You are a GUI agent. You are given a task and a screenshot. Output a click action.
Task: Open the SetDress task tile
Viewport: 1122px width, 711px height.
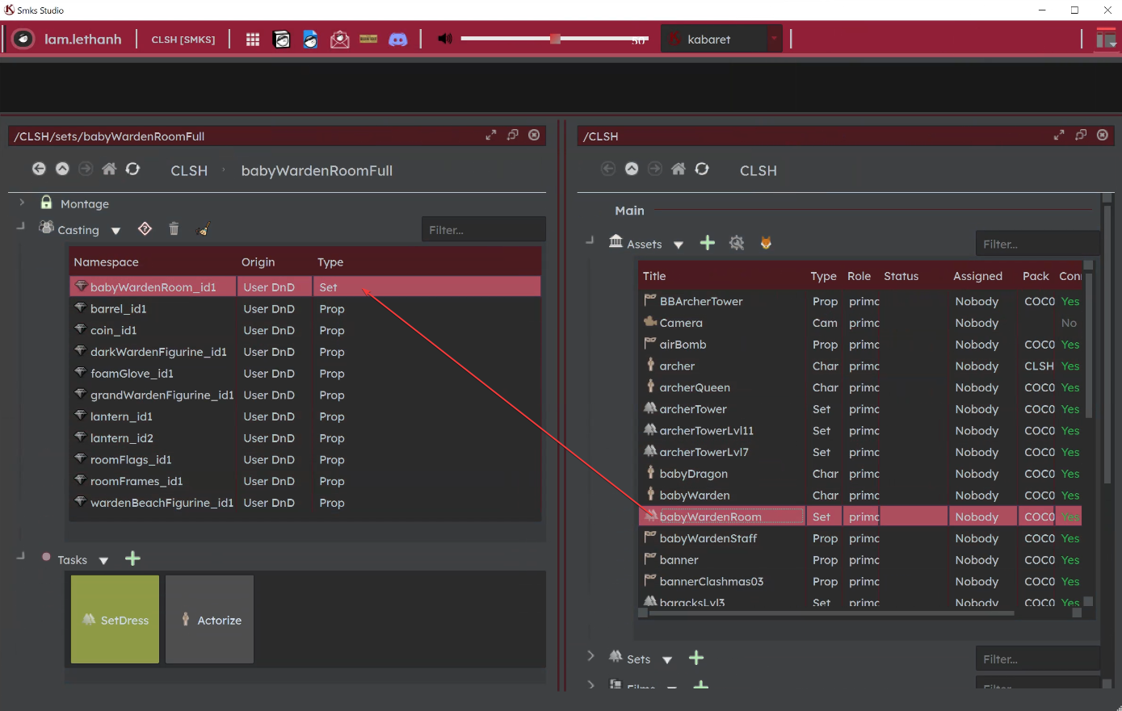point(116,620)
